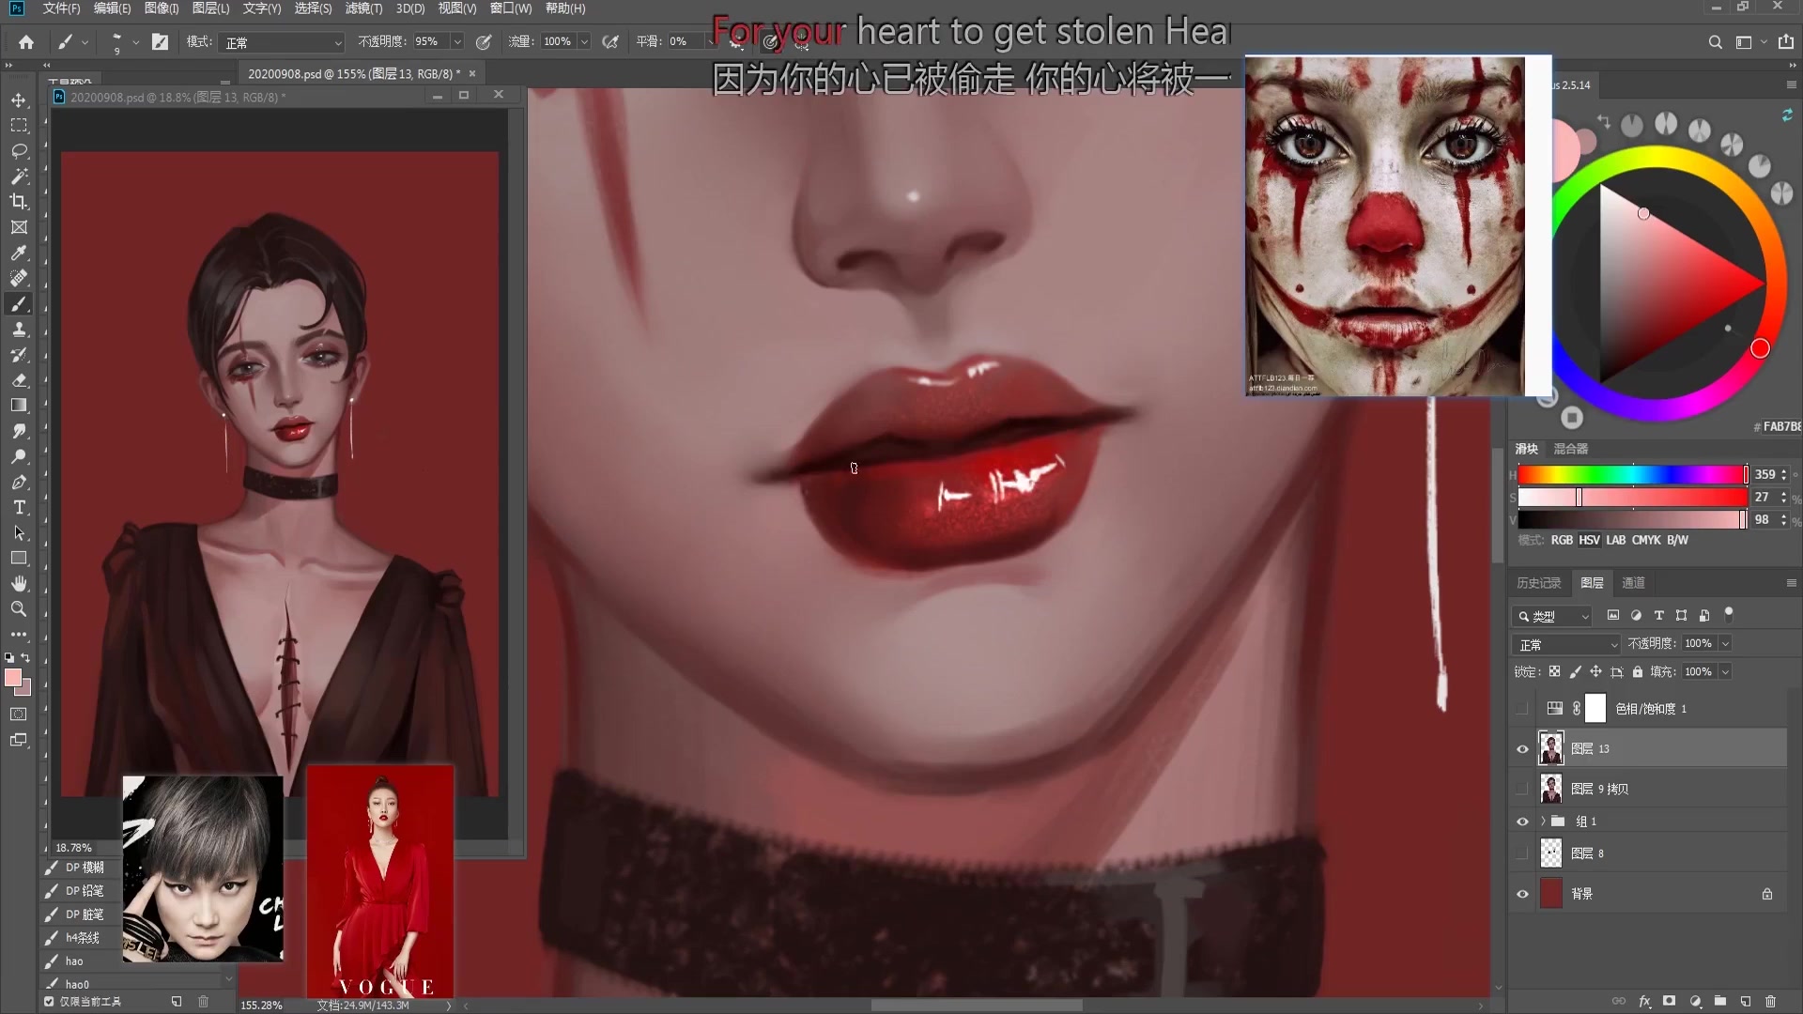The image size is (1803, 1014).
Task: Click the saturation slider bar
Action: tap(1632, 498)
